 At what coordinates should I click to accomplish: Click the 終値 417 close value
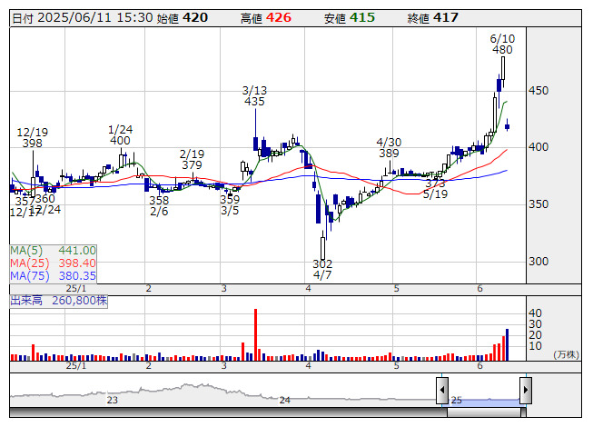[432, 18]
